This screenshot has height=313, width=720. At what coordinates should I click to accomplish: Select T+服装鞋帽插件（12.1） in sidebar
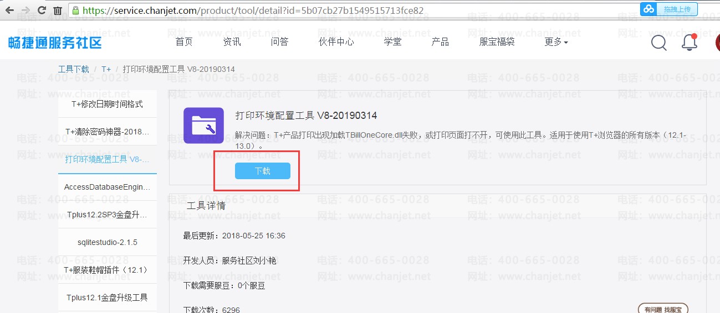(x=108, y=270)
